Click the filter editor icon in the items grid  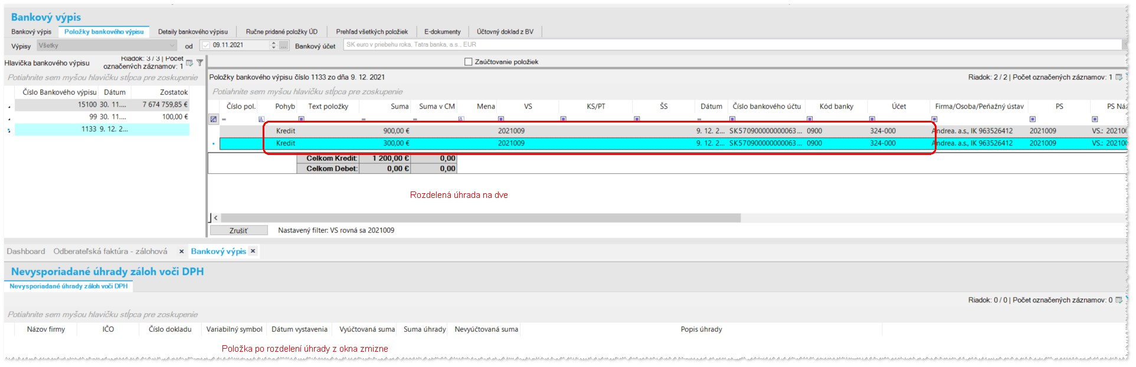coord(214,119)
